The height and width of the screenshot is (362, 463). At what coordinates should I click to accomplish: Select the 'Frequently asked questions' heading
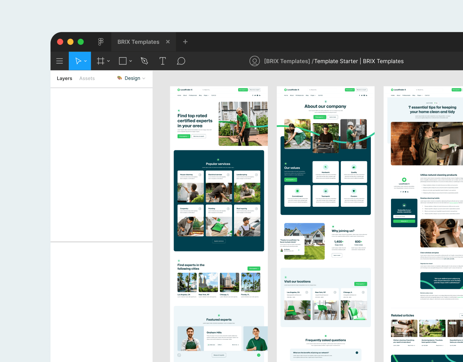tap(326, 340)
